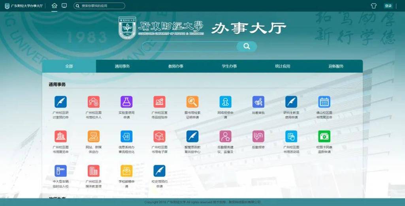
Task: Open 学校邮箱申请 envelope icon
Action: coord(126,171)
